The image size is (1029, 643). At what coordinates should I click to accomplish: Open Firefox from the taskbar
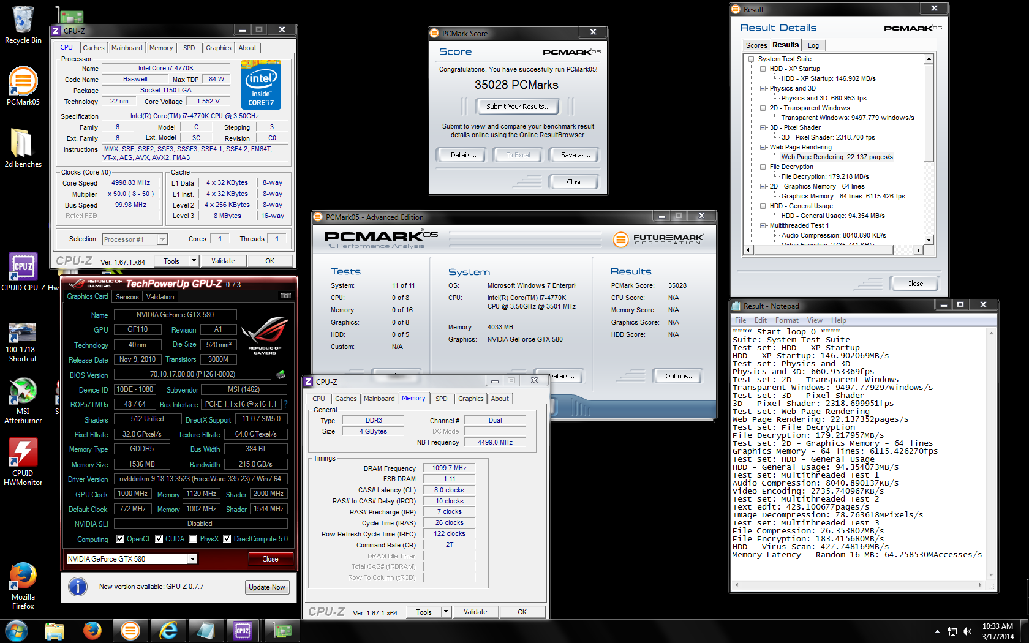(92, 631)
